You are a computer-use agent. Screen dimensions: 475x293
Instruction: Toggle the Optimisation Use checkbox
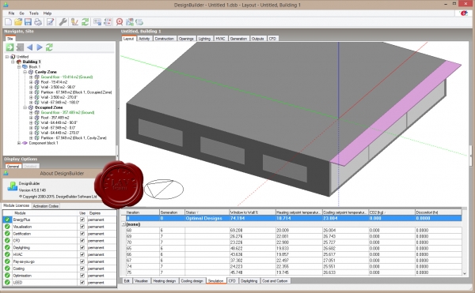pyautogui.click(x=82, y=276)
